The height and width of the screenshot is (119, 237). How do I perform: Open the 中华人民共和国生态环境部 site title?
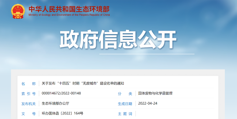point(69,9)
